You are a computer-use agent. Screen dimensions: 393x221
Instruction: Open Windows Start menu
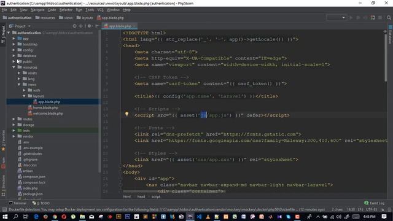coord(5,217)
